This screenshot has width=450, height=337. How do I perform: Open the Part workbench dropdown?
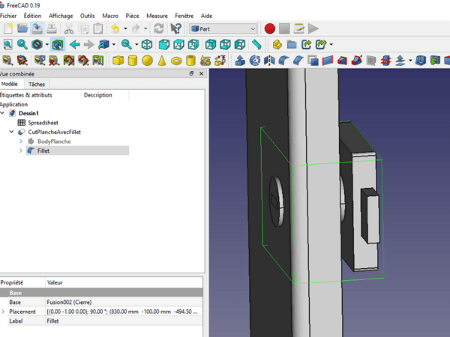223,28
